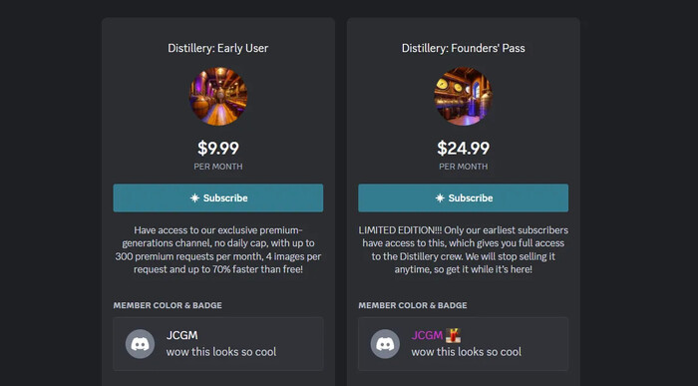698x386 pixels.
Task: Click the Discord avatar in the Founders' Pass preview
Action: [385, 344]
